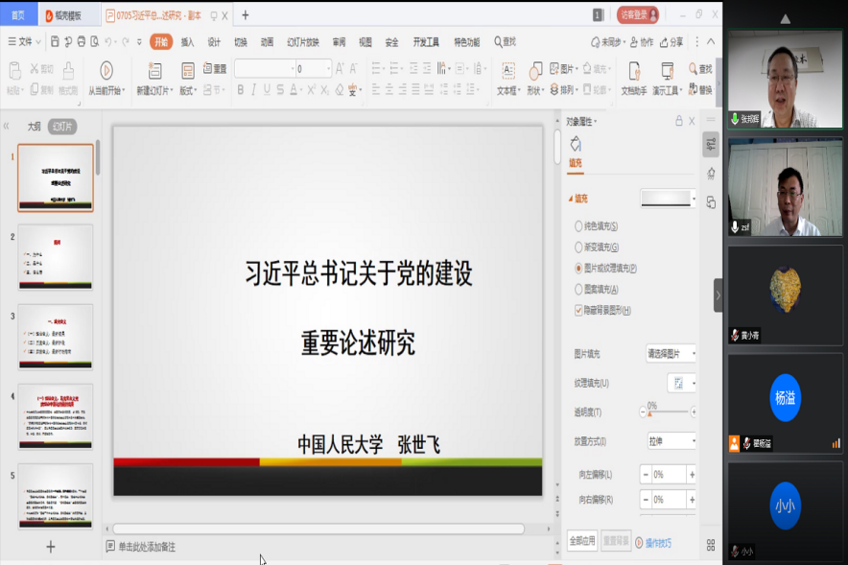
Task: Select the 形状 shapes tool
Action: (x=535, y=70)
